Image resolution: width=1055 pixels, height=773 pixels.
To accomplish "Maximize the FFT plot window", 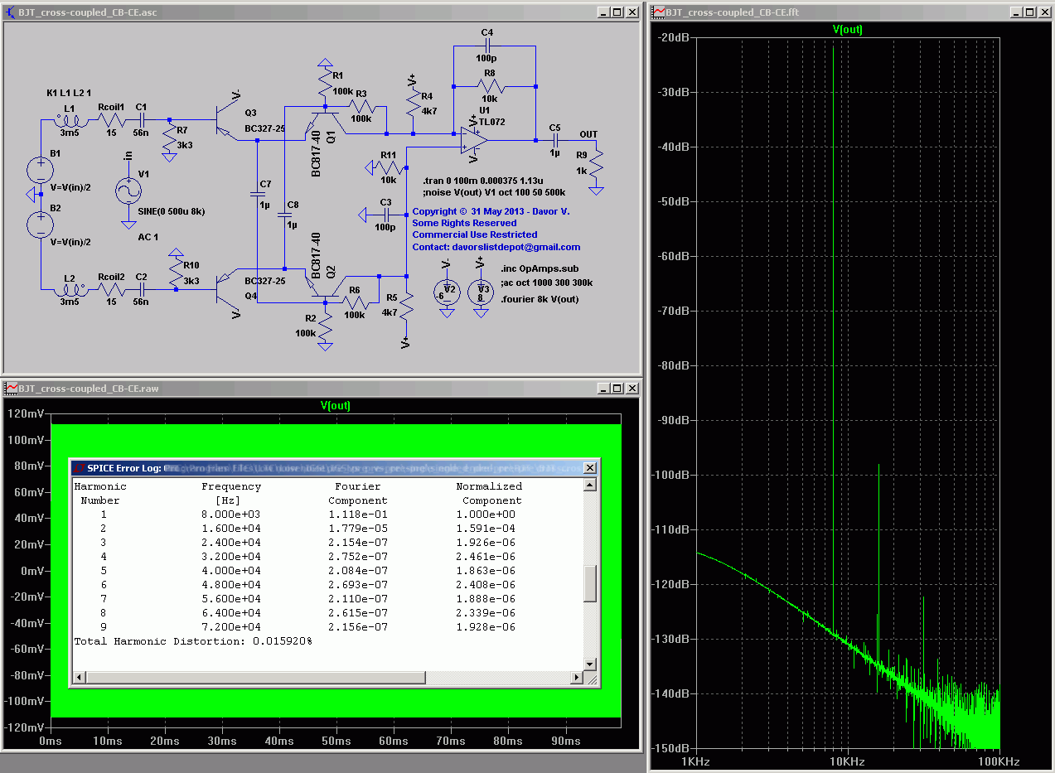I will [1029, 12].
